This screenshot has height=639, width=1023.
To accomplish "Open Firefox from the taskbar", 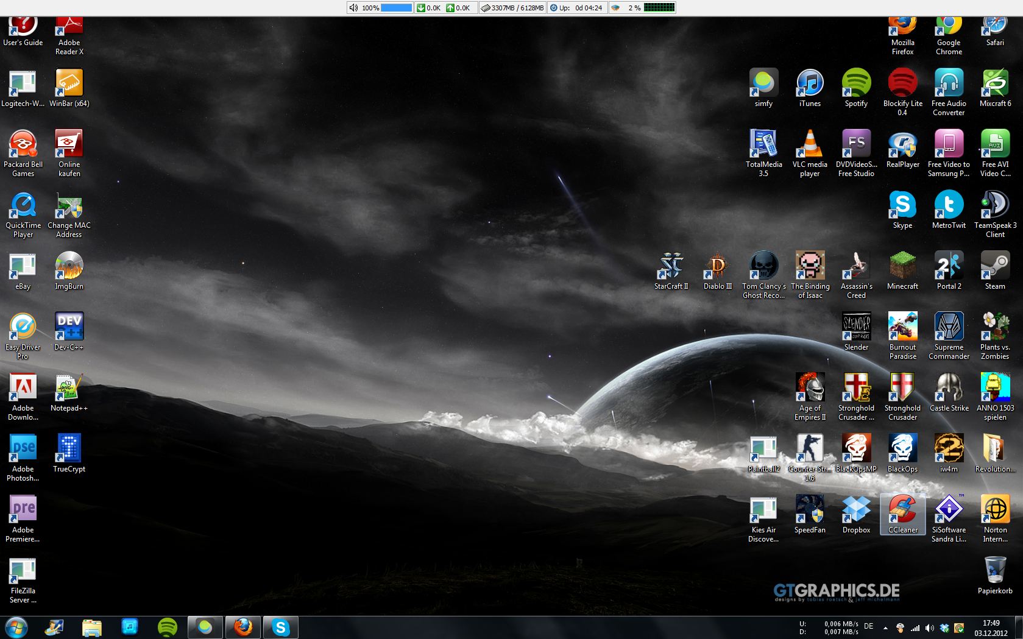I will click(x=243, y=627).
